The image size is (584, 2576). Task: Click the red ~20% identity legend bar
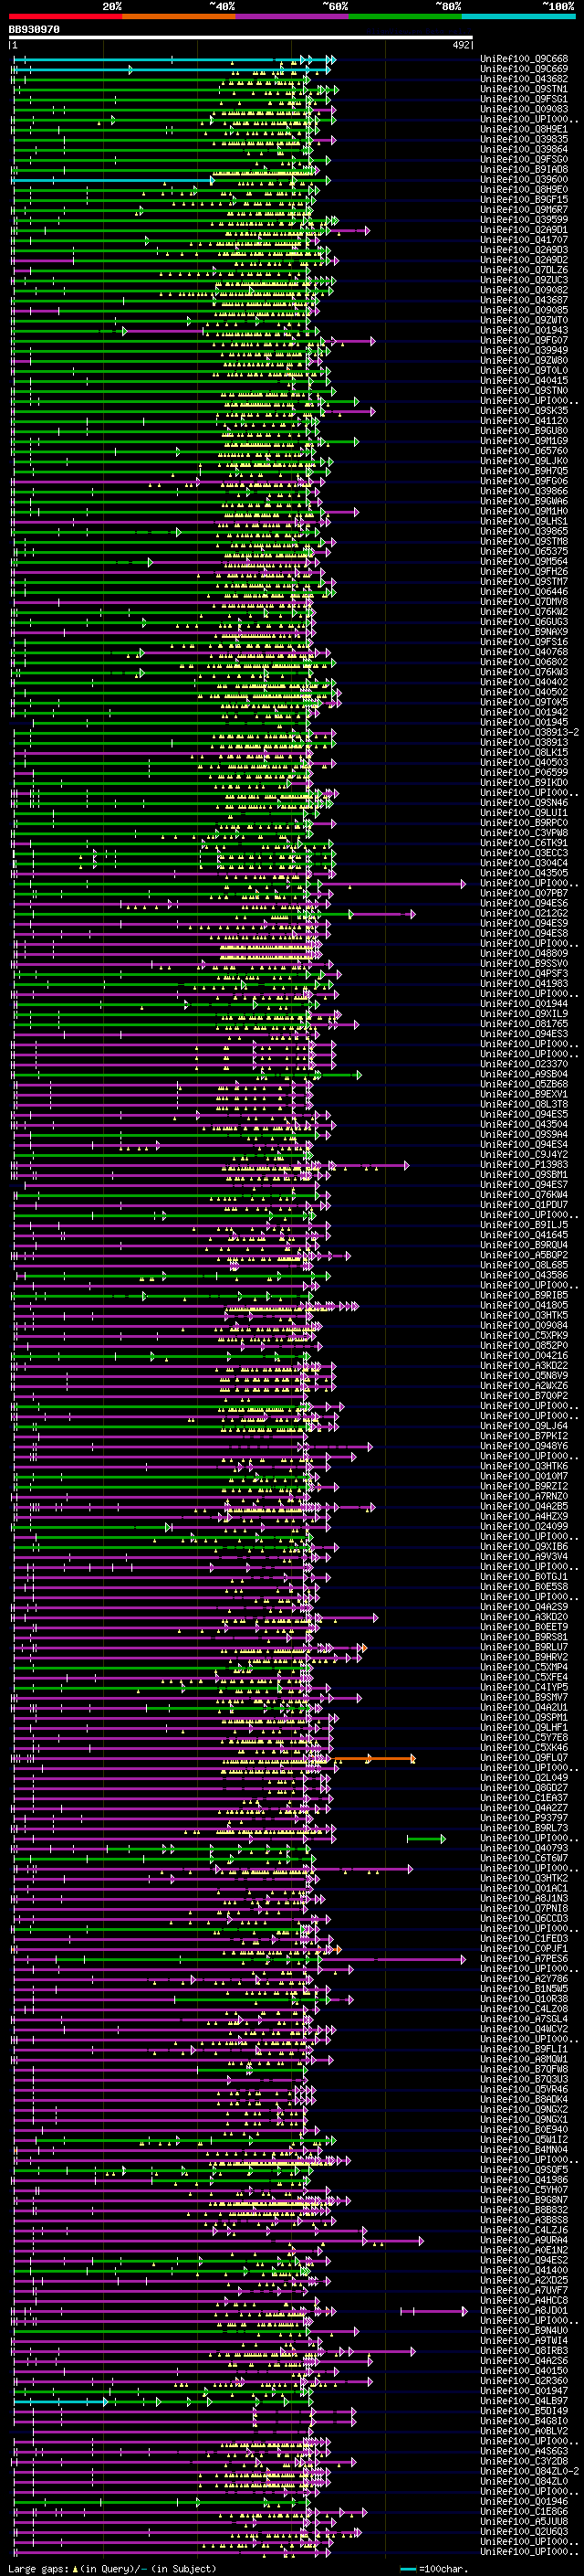(x=66, y=16)
